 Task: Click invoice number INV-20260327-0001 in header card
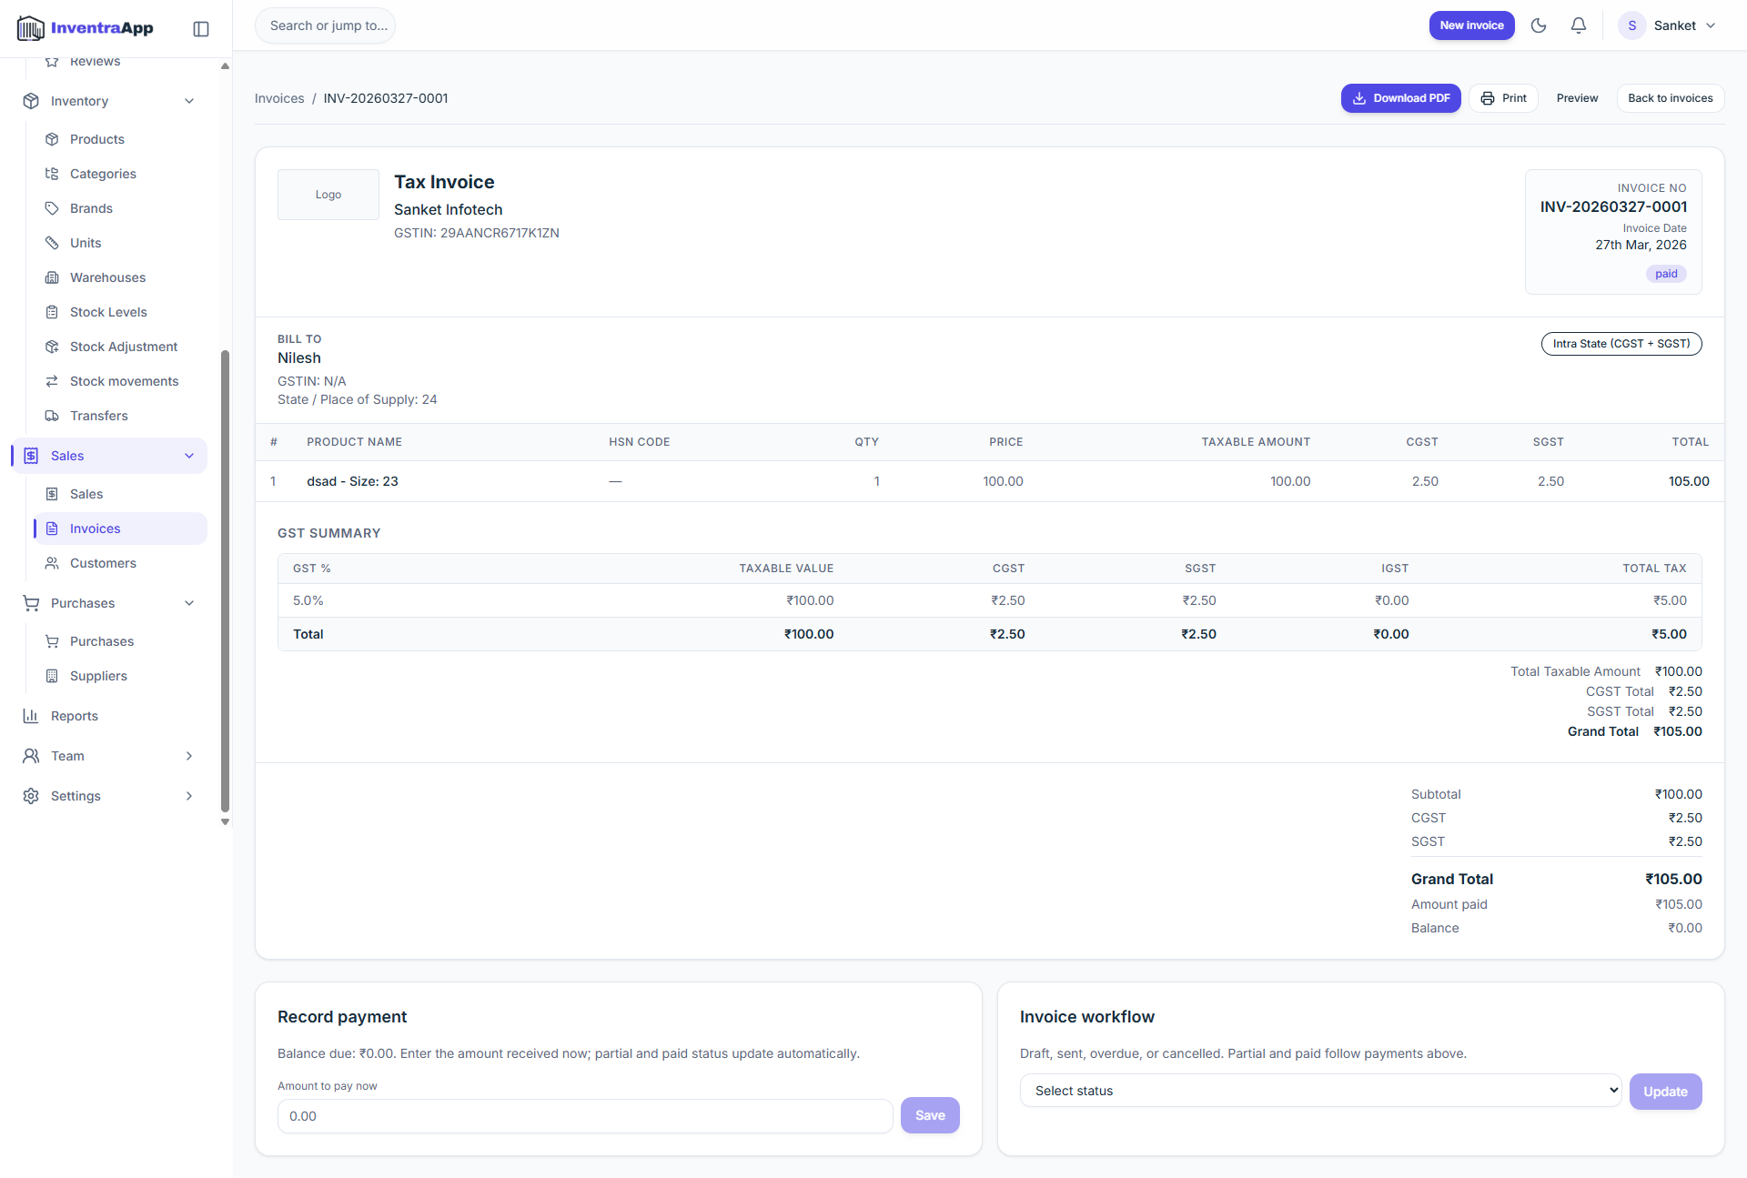[1613, 207]
